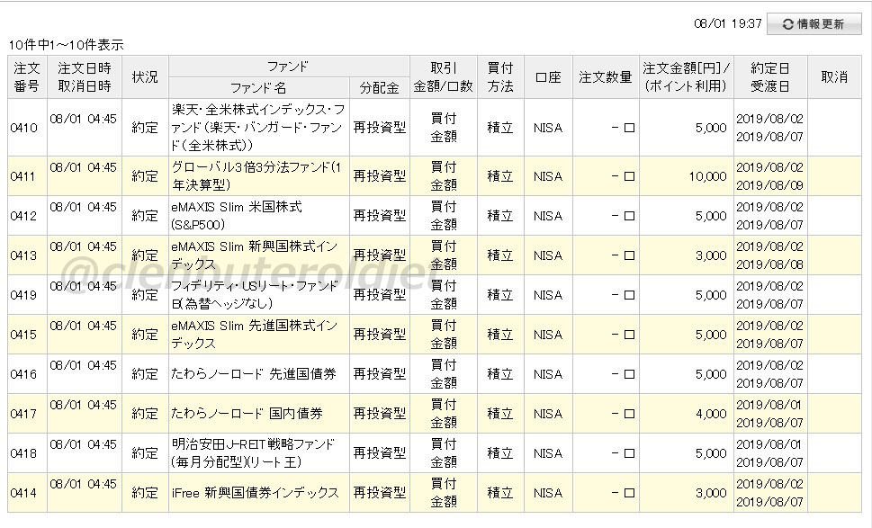872x528 pixels.
Task: Click the 注文金額[円] column header
Action: click(687, 77)
